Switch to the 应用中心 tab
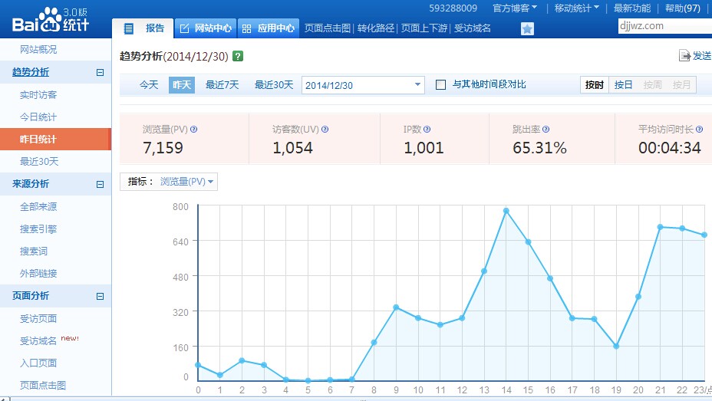Image resolution: width=712 pixels, height=401 pixels. (268, 28)
